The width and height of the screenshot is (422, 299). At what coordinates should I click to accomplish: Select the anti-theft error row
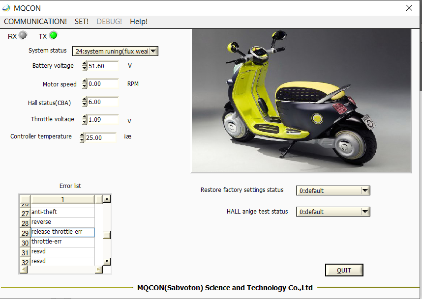pyautogui.click(x=62, y=212)
